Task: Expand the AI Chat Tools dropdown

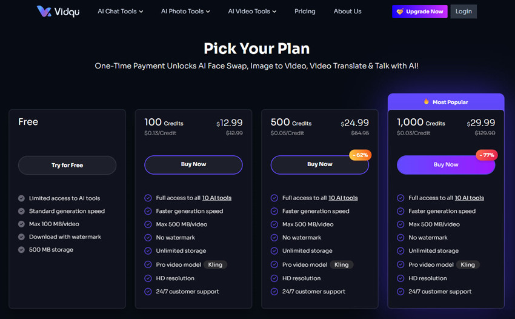Action: pos(121,12)
